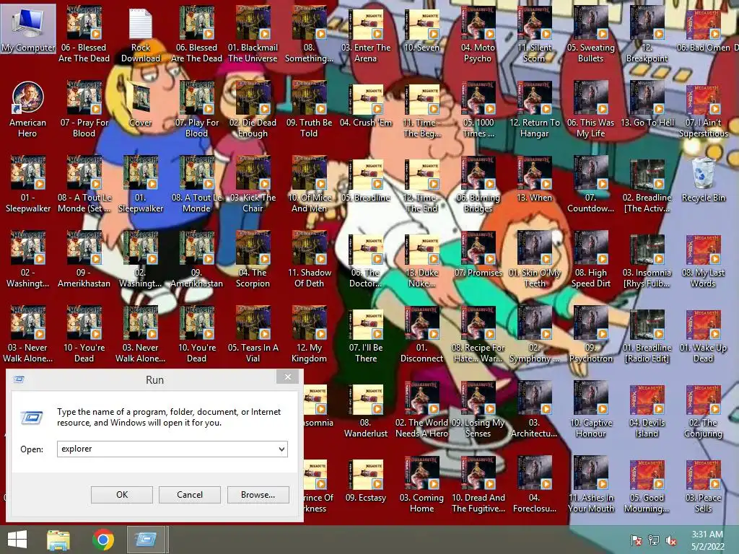Select the 11. Silent Scorn file
739x554 pixels.
coord(534,35)
